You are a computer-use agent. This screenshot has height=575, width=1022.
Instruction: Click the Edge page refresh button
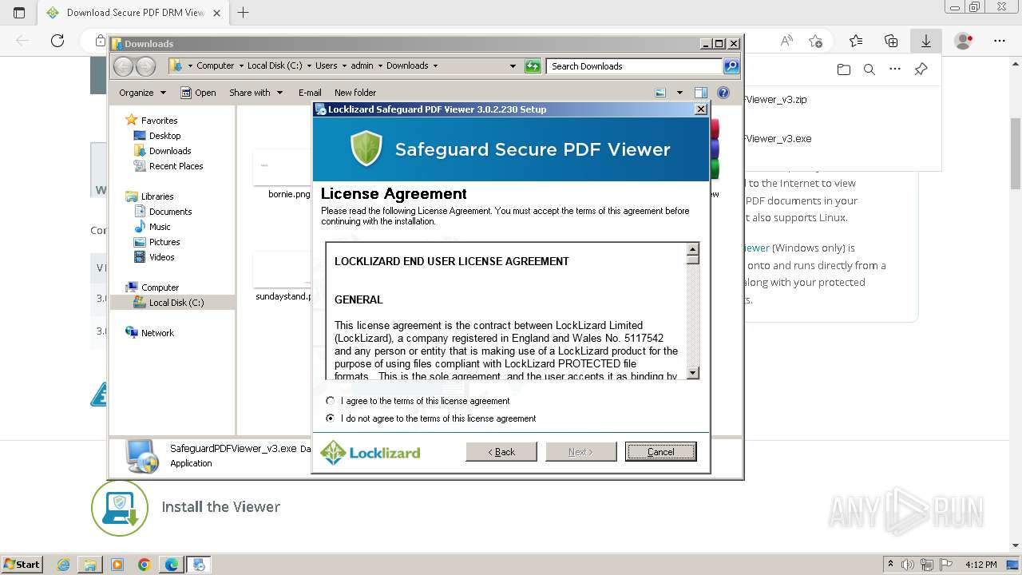click(57, 41)
